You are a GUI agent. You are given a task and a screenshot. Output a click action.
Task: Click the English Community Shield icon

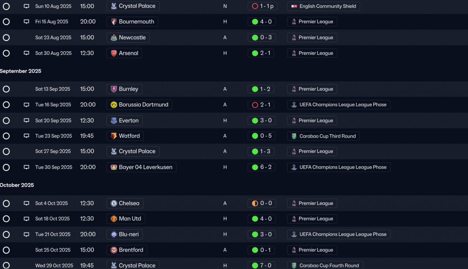pyautogui.click(x=294, y=6)
